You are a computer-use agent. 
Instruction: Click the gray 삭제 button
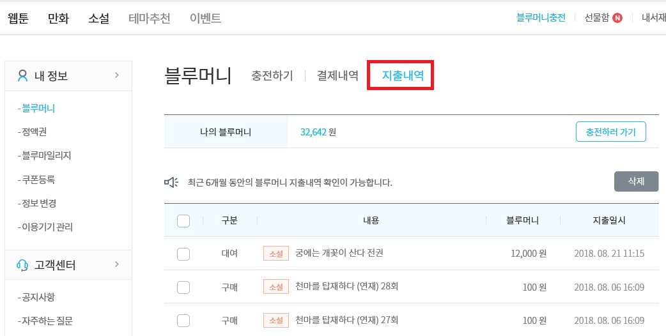(x=636, y=181)
